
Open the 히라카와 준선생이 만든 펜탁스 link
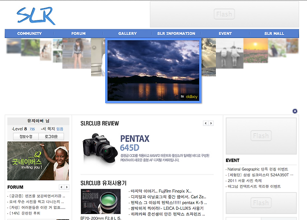[168, 214]
